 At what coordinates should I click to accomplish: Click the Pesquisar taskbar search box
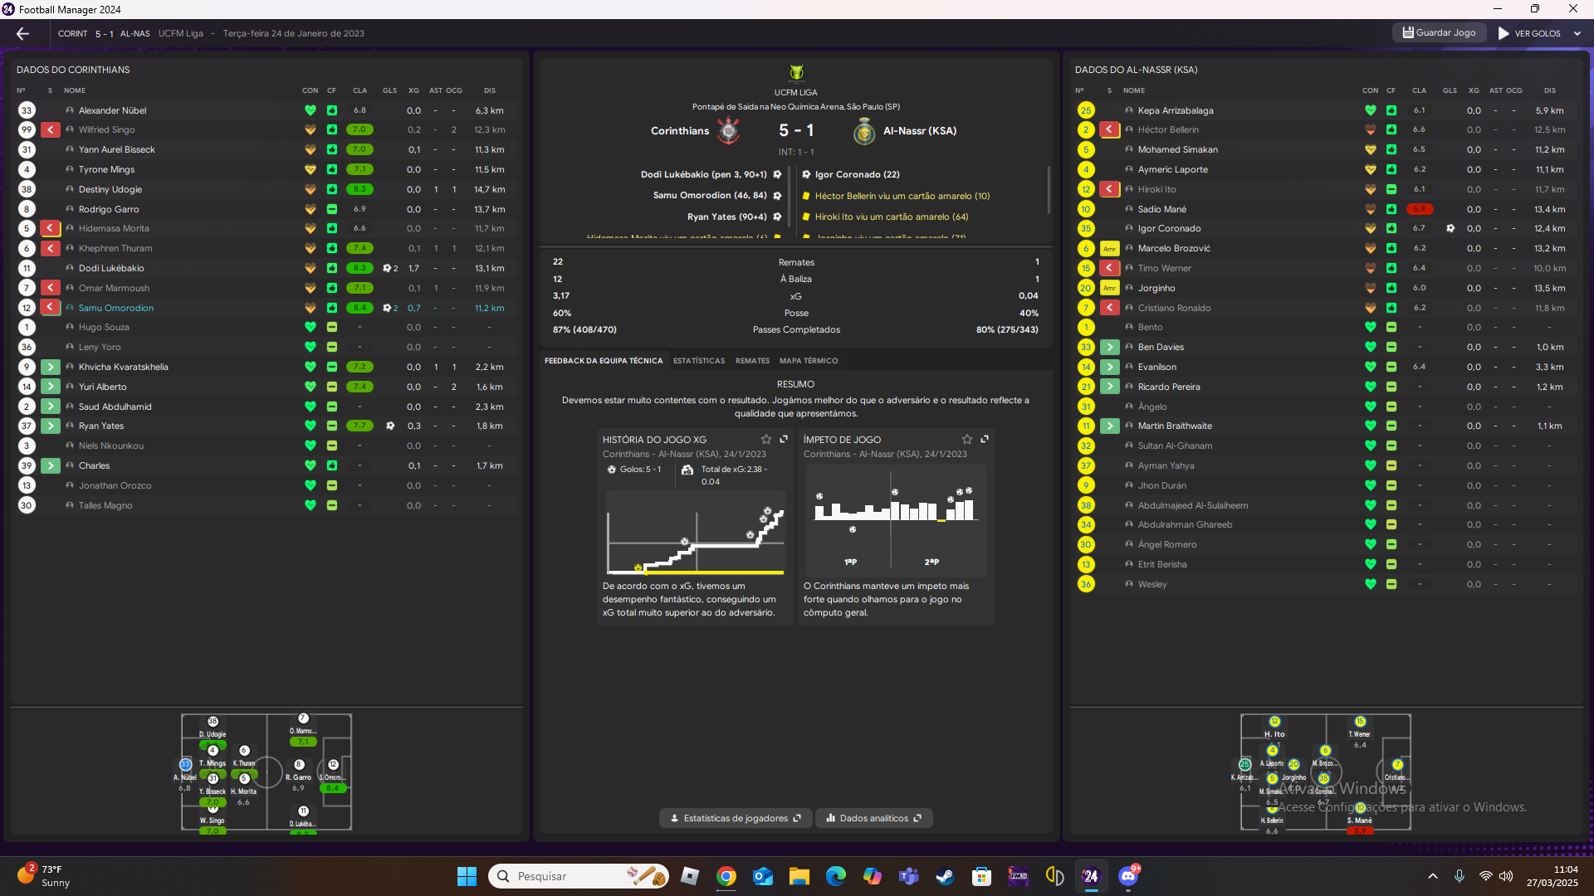pos(579,876)
